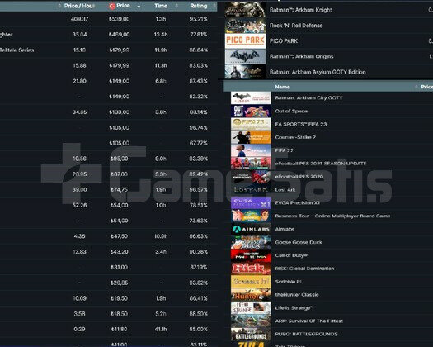The image size is (433, 347).
Task: Click sort arrows beside Rating header
Action: [x=214, y=6]
